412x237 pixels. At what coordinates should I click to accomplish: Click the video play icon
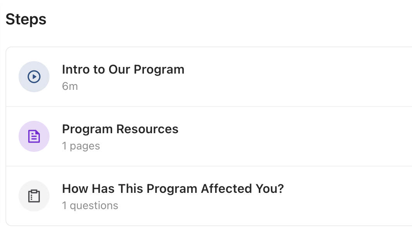[34, 77]
